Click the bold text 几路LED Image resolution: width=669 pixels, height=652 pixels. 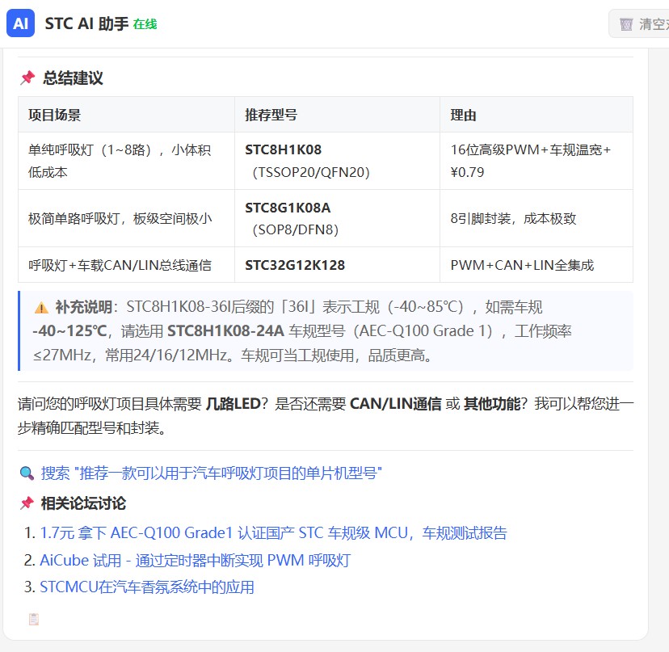click(233, 404)
